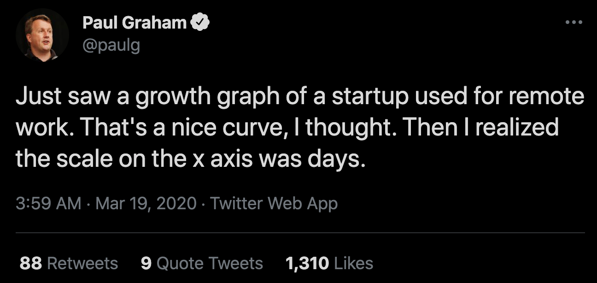Open the 9 Quote Tweets list
The image size is (597, 283).
(202, 263)
